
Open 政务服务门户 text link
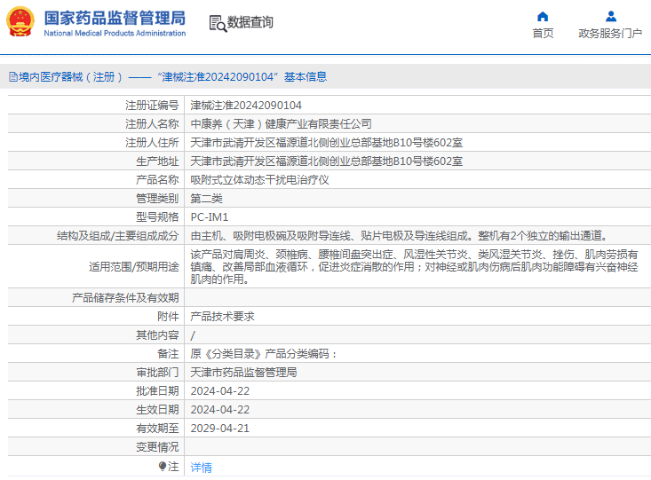tap(610, 33)
